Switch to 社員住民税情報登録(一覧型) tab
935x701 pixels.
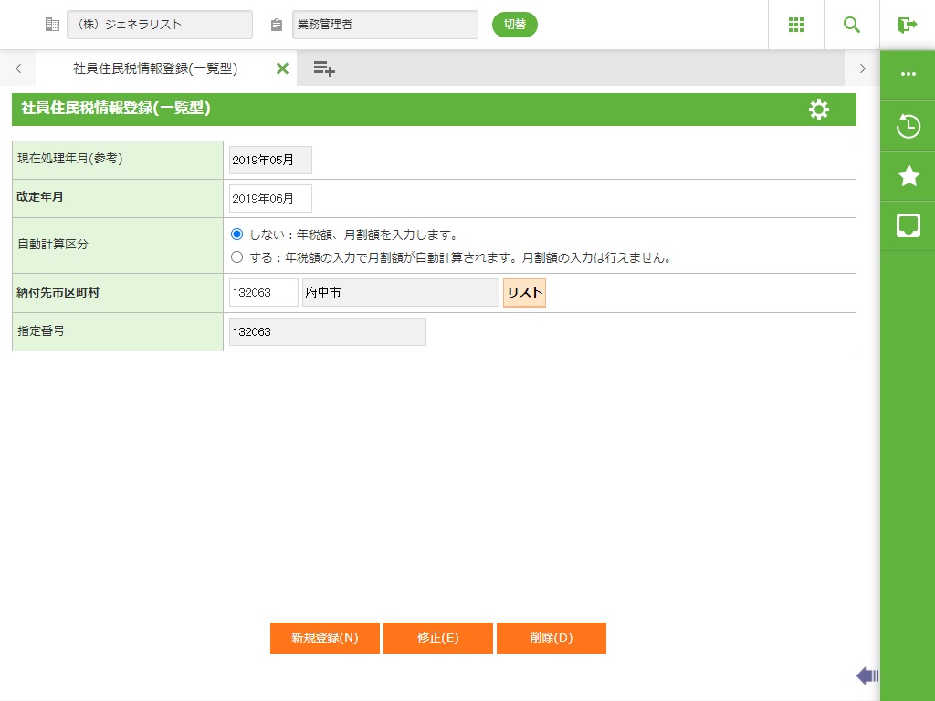tap(155, 68)
